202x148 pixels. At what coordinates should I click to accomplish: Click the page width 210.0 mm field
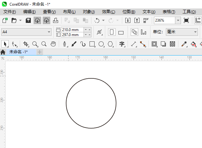[72, 30]
